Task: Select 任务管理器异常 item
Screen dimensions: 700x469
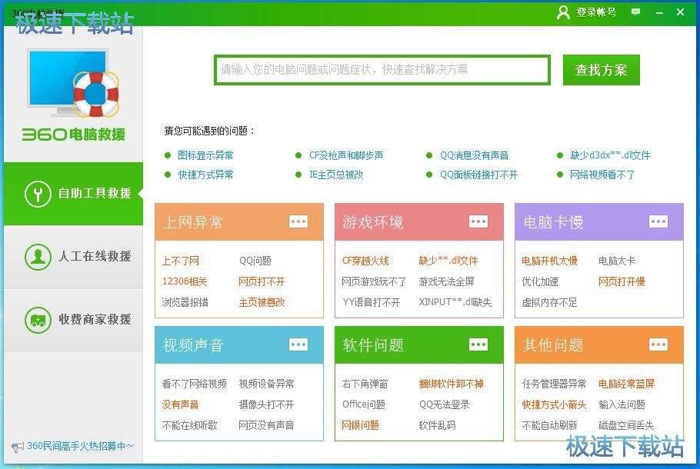Action: (554, 384)
